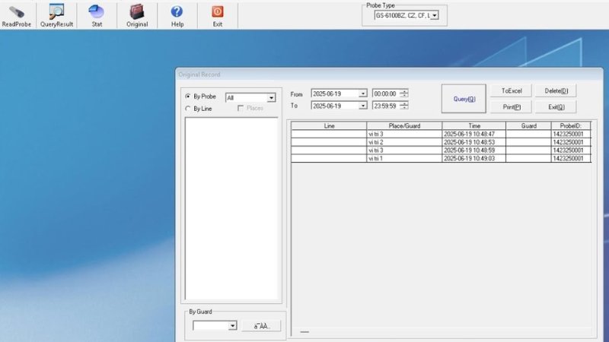Select the By Line radio button
Viewport: 609px width, 342px height.
[x=188, y=109]
